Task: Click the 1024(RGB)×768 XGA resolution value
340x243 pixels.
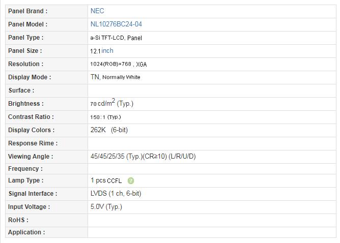Action: tap(119, 64)
